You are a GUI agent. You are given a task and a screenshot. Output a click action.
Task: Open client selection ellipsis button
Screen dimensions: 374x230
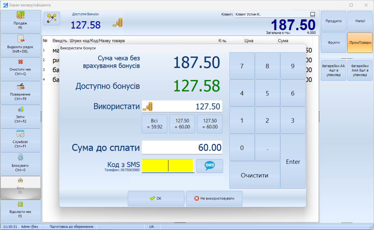coord(313,14)
